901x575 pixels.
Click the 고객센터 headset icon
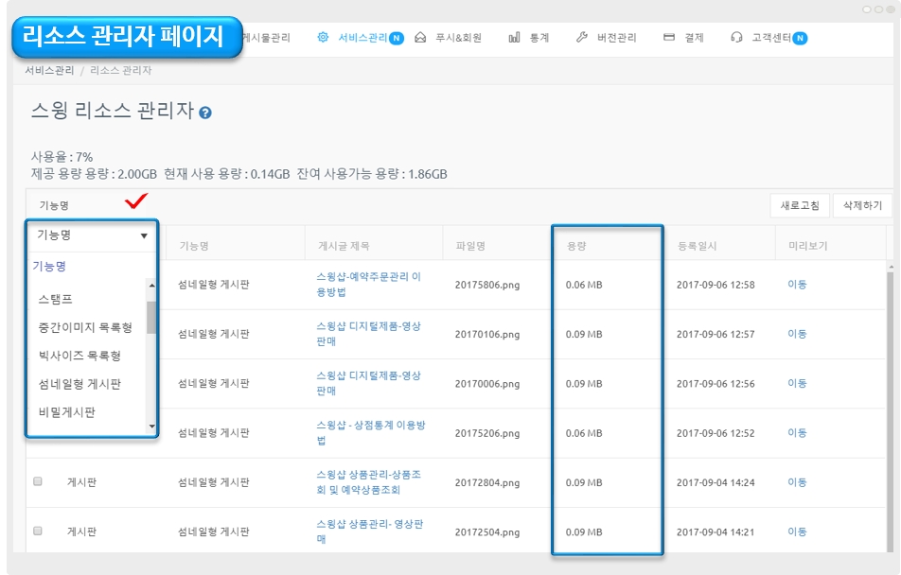736,38
